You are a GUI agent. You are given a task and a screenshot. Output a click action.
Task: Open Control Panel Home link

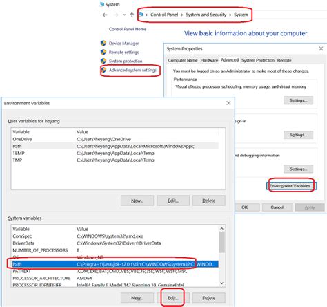point(128,29)
